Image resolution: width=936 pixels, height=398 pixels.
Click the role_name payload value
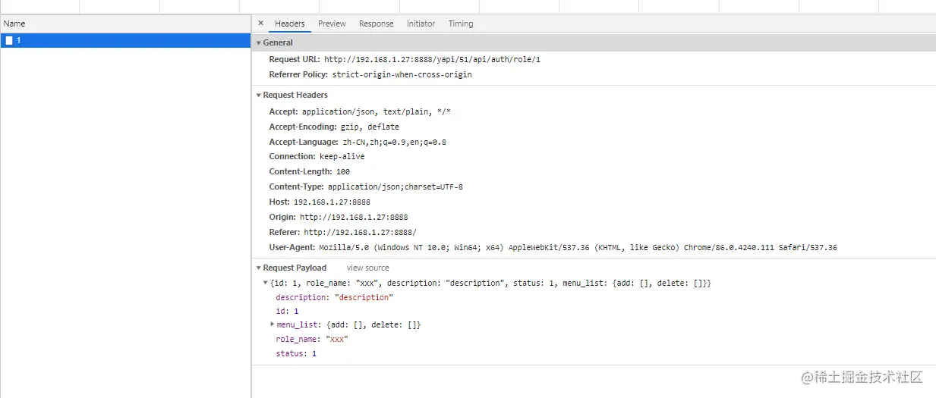coord(336,339)
